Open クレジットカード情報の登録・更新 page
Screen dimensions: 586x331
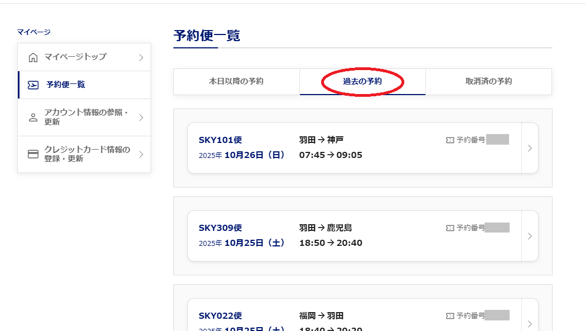click(87, 154)
